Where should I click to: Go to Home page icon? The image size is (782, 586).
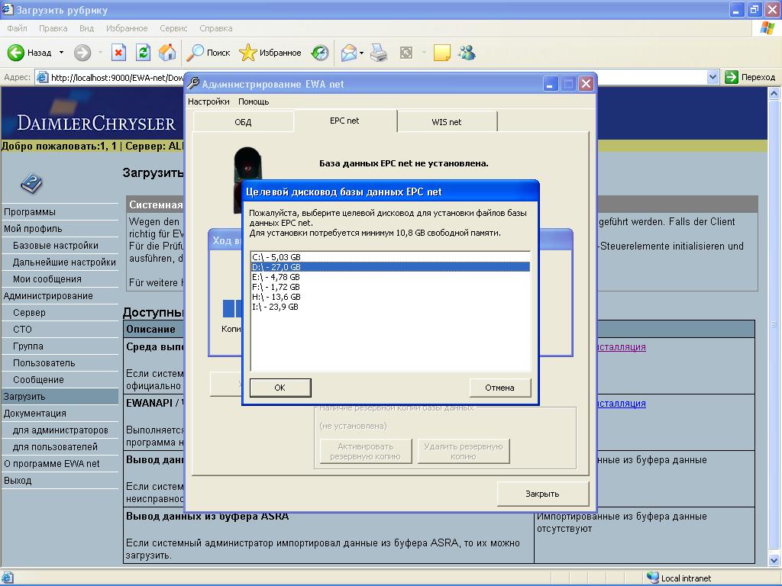tap(167, 53)
